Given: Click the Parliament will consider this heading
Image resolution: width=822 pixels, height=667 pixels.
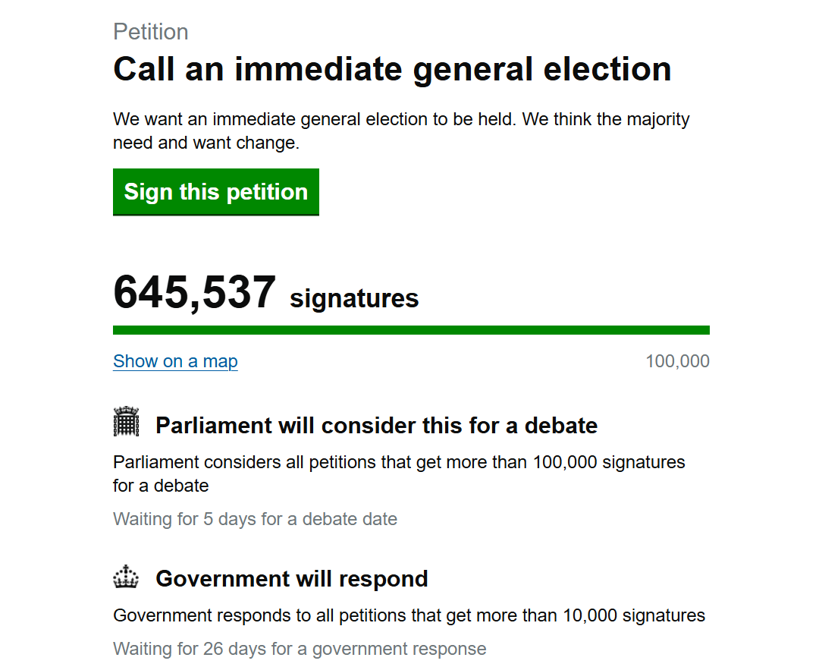Looking at the screenshot, I should [376, 425].
